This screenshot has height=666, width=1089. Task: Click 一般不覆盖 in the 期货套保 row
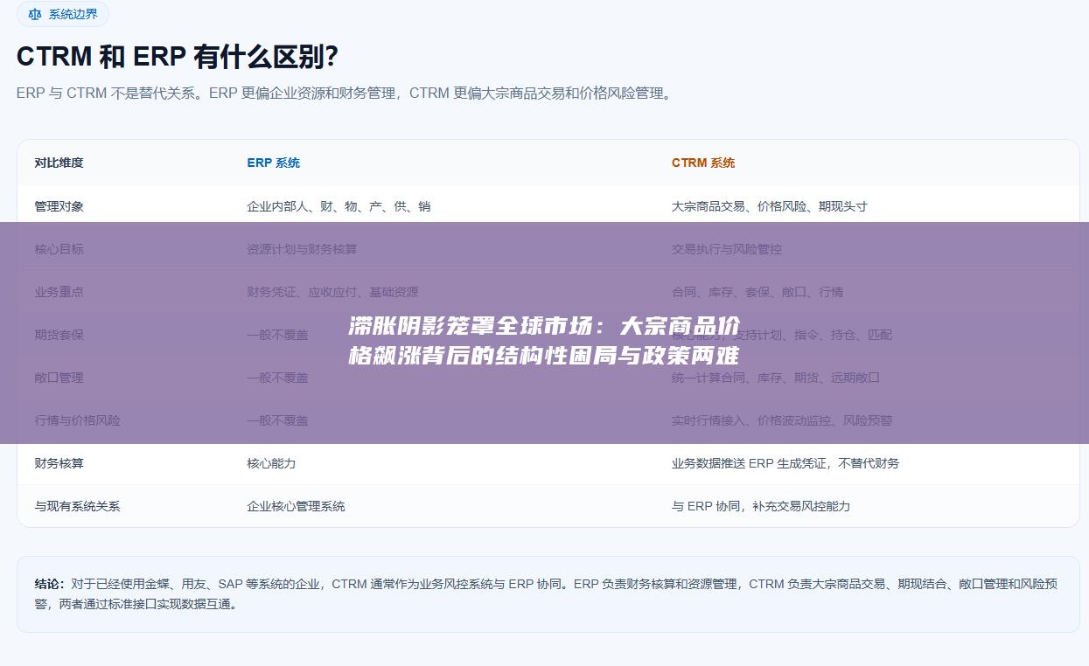278,335
